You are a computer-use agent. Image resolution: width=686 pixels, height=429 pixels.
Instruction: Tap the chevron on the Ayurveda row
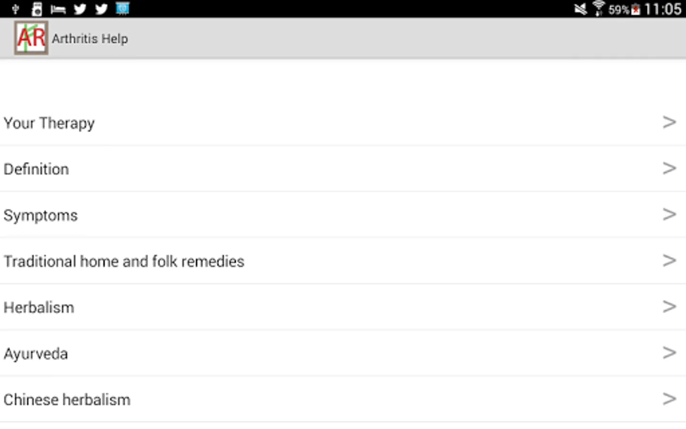point(669,353)
